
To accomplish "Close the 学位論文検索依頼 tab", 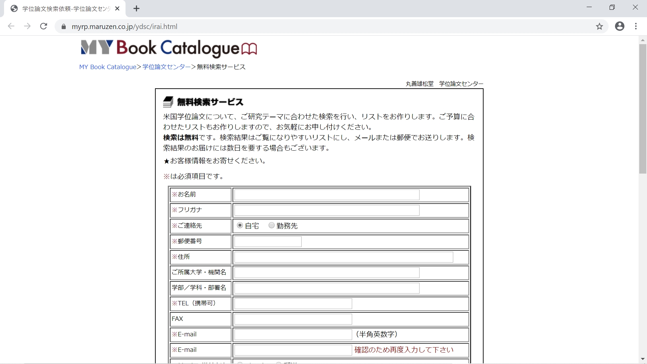I will coord(117,8).
